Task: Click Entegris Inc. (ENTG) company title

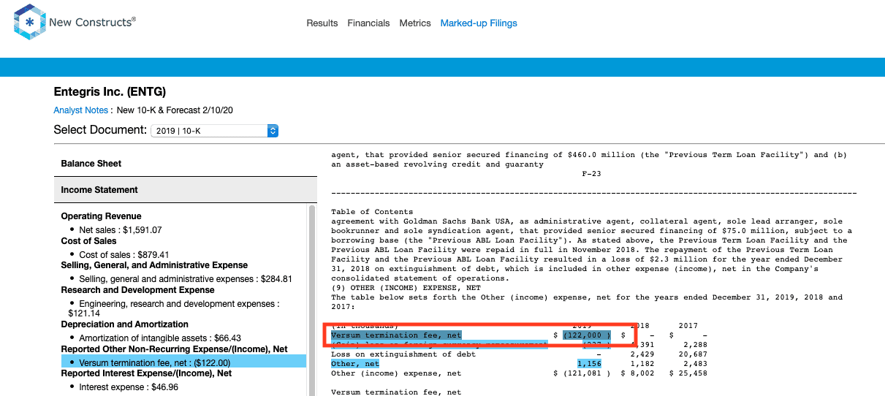Action: [x=110, y=92]
